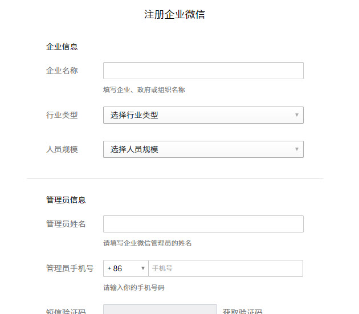
Task: Focus the 管理员姓名 text box
Action: pyautogui.click(x=203, y=224)
